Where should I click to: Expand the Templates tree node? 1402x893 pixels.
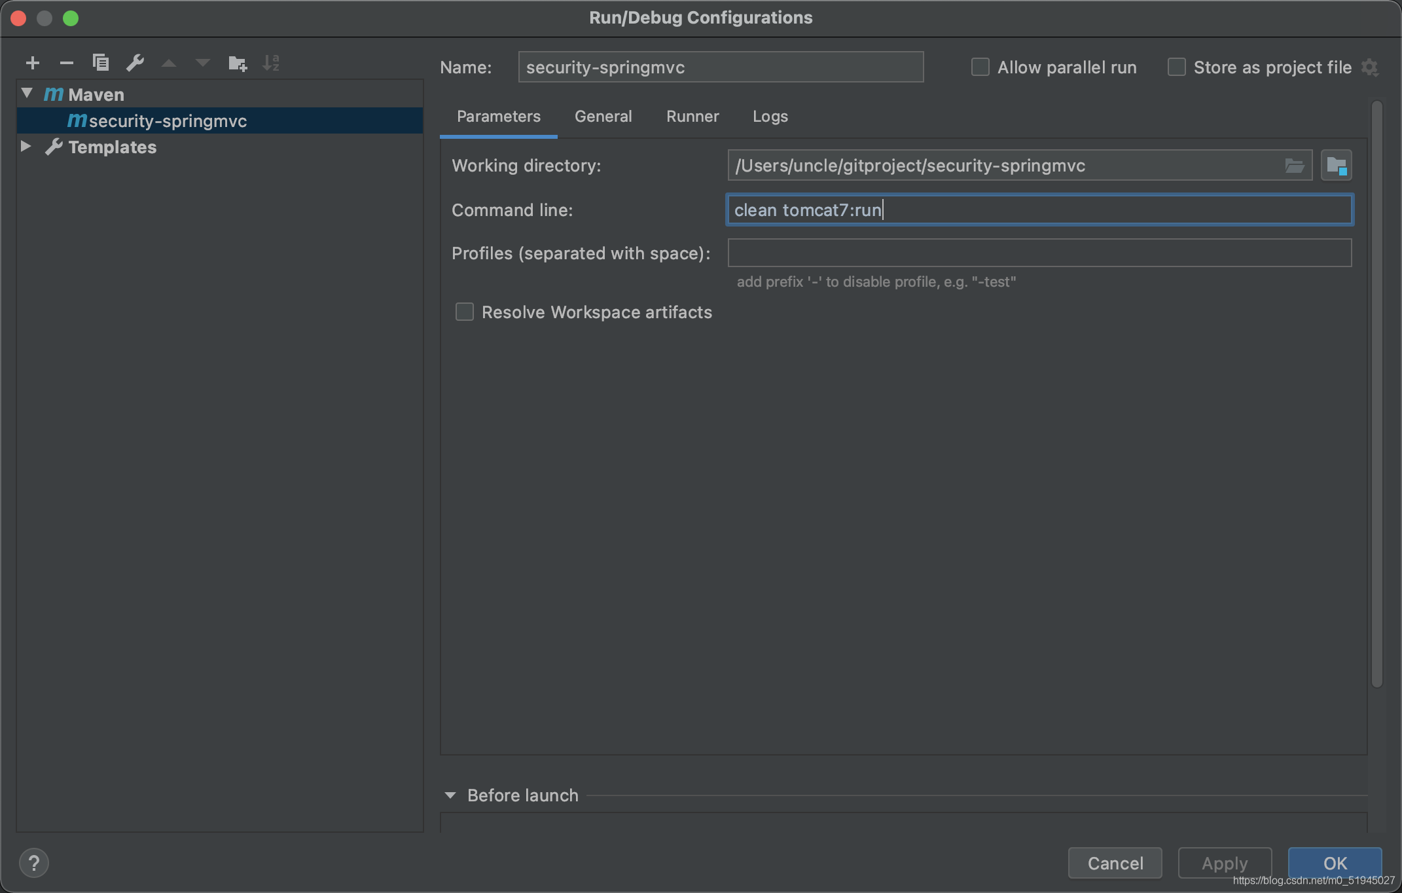pos(26,146)
